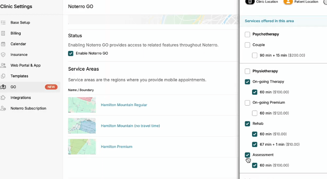Click the Web Portal & App people icon
327x179 pixels.
[x=3, y=66]
